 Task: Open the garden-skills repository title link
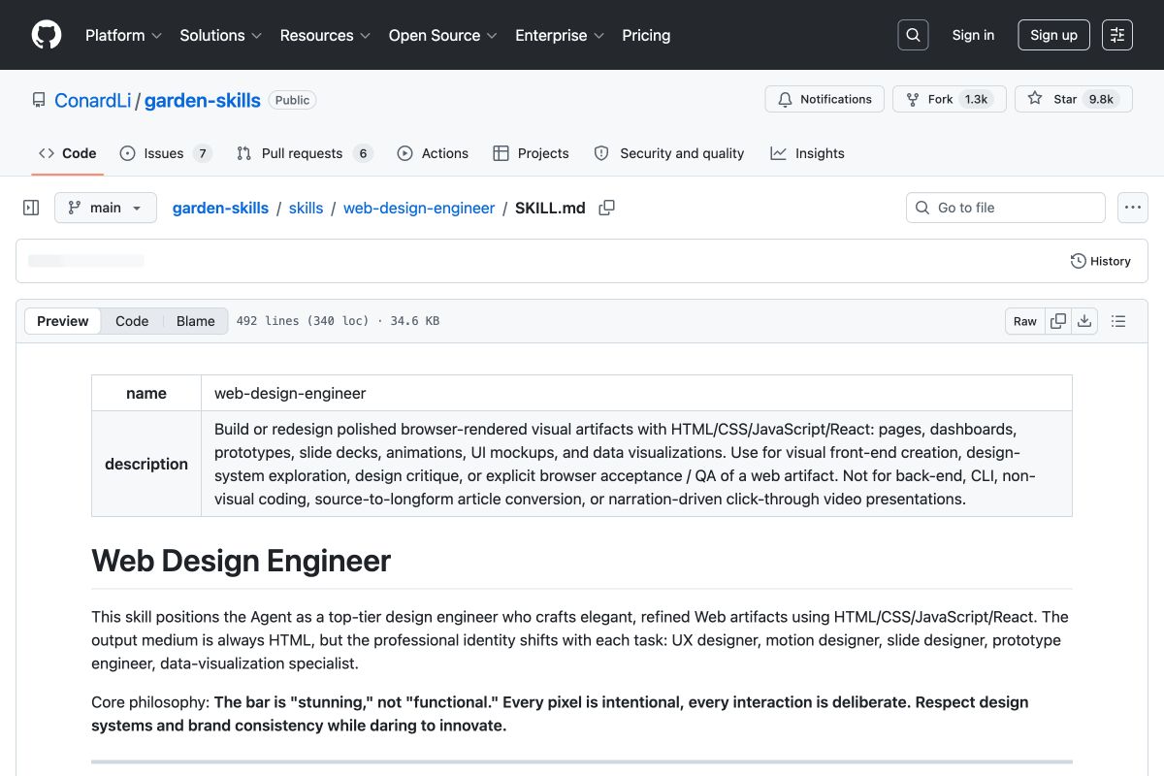click(203, 100)
